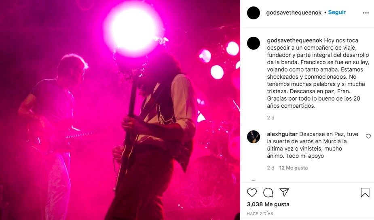The width and height of the screenshot is (374, 220).
Task: Click the caption author's avatar circle
Action: click(x=253, y=43)
